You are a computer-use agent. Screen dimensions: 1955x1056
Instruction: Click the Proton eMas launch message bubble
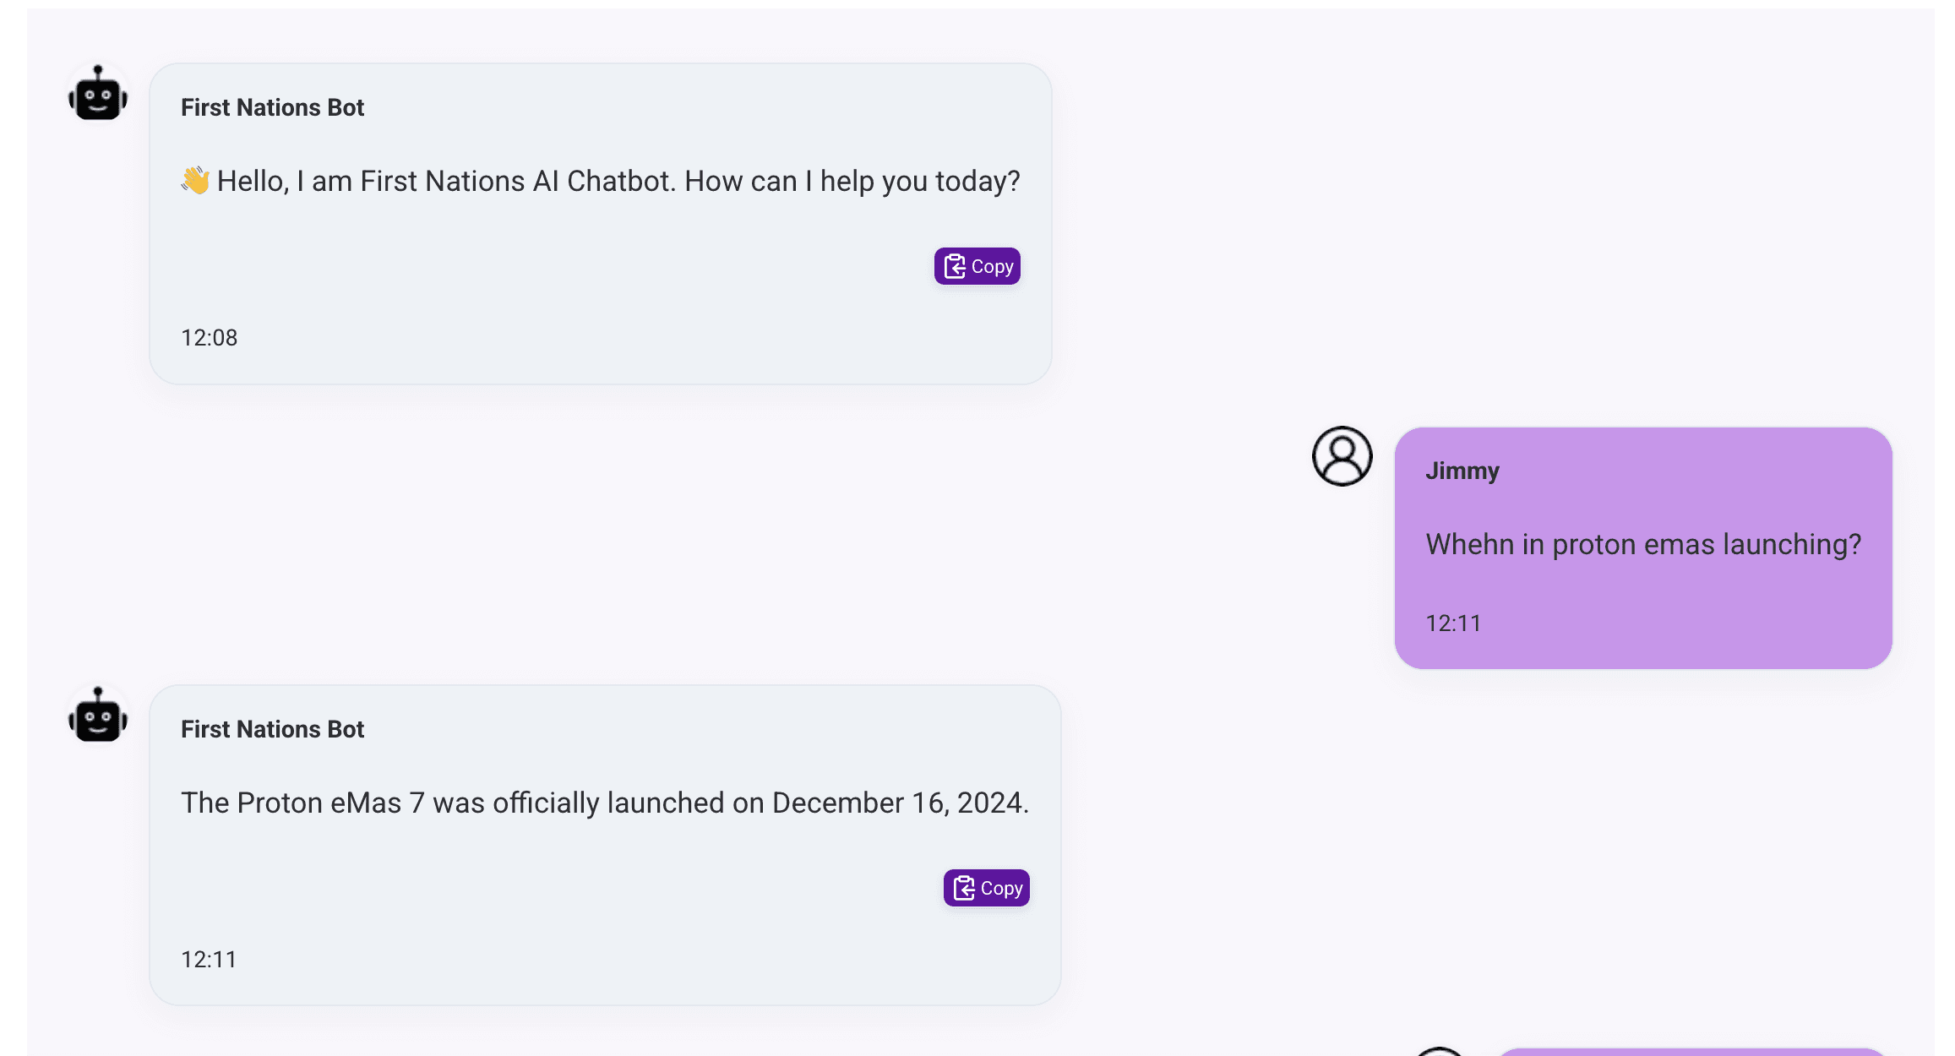(x=605, y=844)
